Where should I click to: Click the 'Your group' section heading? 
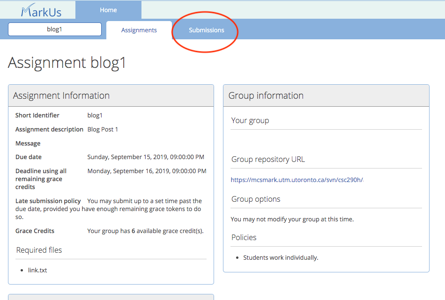(x=250, y=120)
